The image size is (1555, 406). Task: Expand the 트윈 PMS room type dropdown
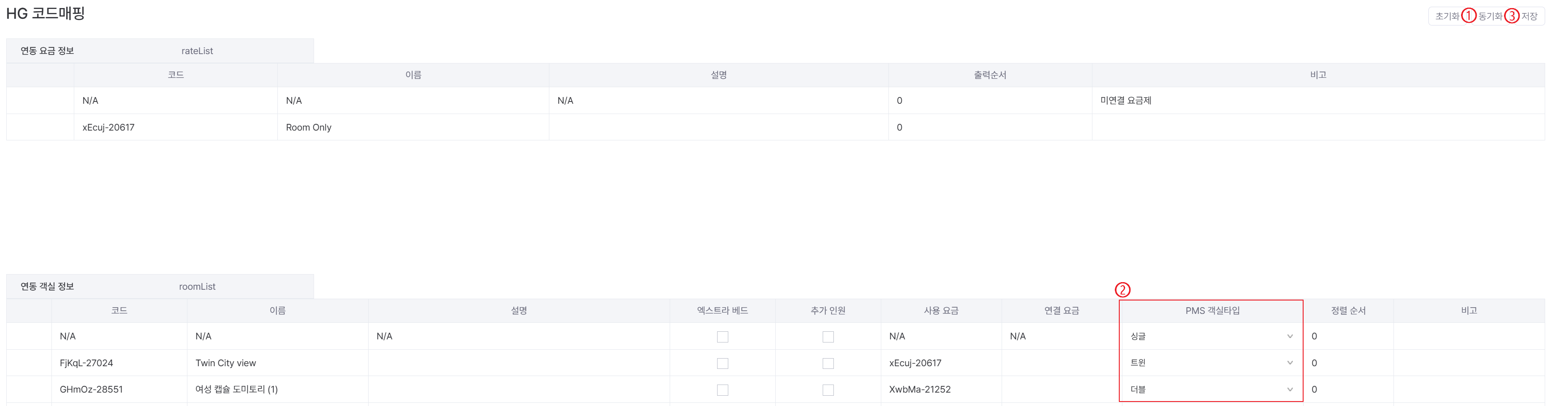coord(1211,363)
